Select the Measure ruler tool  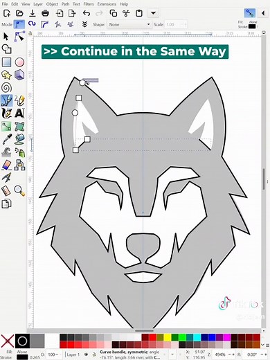(6, 190)
